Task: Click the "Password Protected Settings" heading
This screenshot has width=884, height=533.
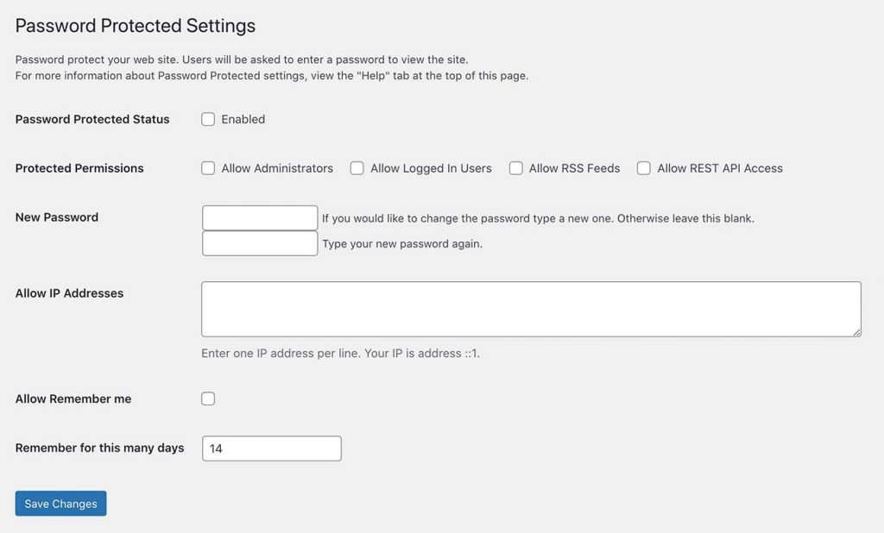Action: coord(136,26)
